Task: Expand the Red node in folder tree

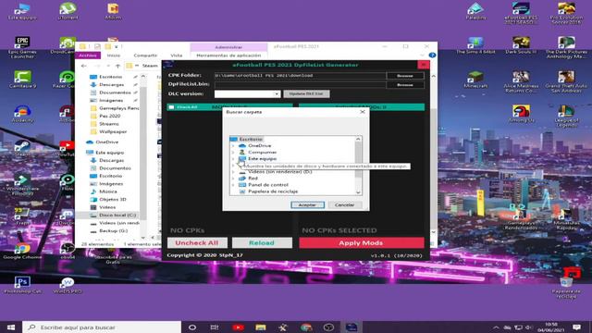Action: [233, 179]
